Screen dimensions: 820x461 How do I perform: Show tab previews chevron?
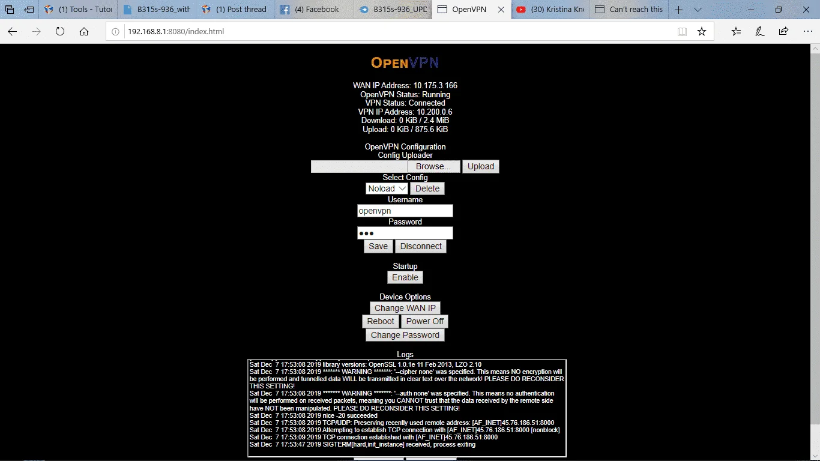tap(697, 10)
